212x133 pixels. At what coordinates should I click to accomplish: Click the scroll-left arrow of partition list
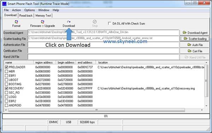(x=6, y=110)
